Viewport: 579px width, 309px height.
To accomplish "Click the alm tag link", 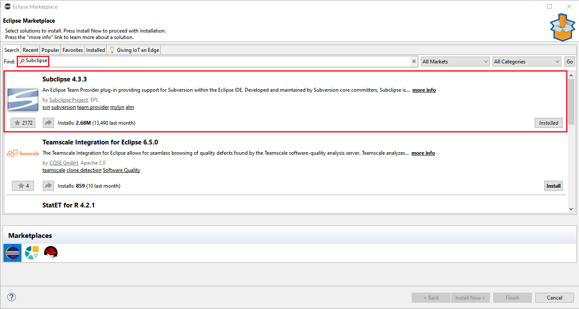I will pos(130,107).
